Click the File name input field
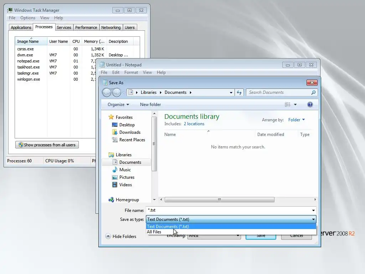Image resolution: width=365 pixels, height=274 pixels. point(228,210)
